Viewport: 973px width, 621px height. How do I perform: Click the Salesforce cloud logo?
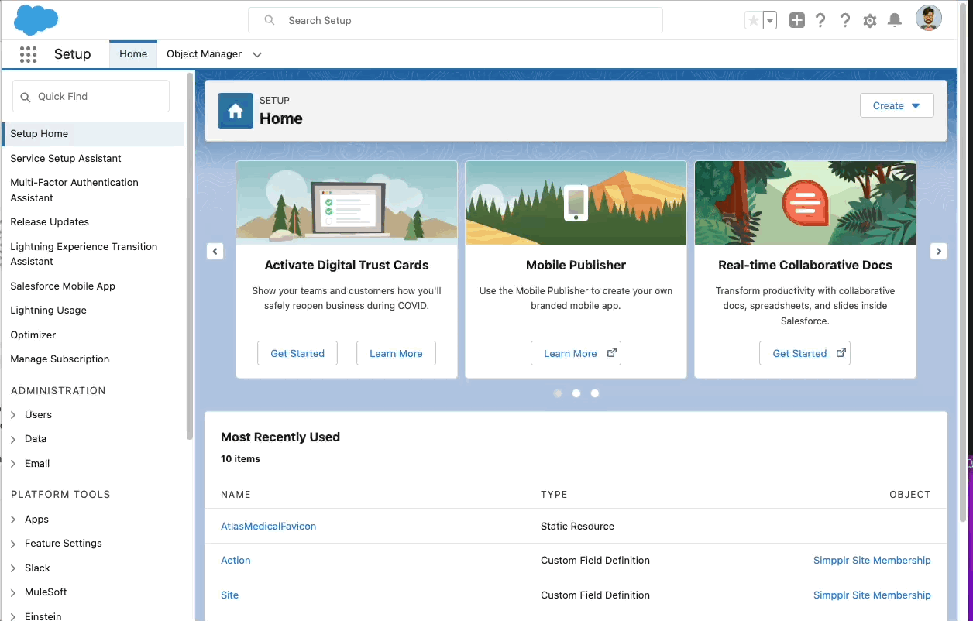(36, 20)
